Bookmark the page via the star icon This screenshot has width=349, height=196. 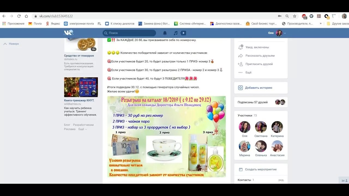point(295,16)
